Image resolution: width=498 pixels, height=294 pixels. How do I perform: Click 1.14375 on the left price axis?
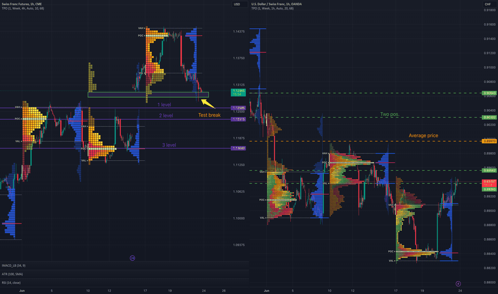click(x=238, y=32)
